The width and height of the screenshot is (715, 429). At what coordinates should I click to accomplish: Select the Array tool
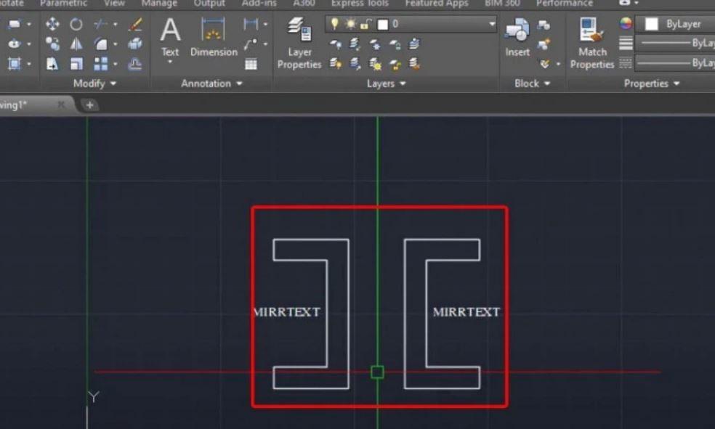pos(100,64)
